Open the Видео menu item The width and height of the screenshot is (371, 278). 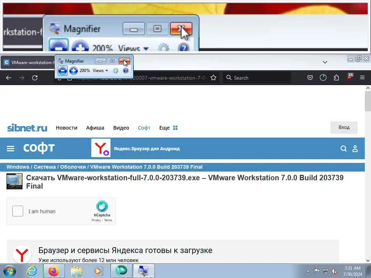pos(121,128)
